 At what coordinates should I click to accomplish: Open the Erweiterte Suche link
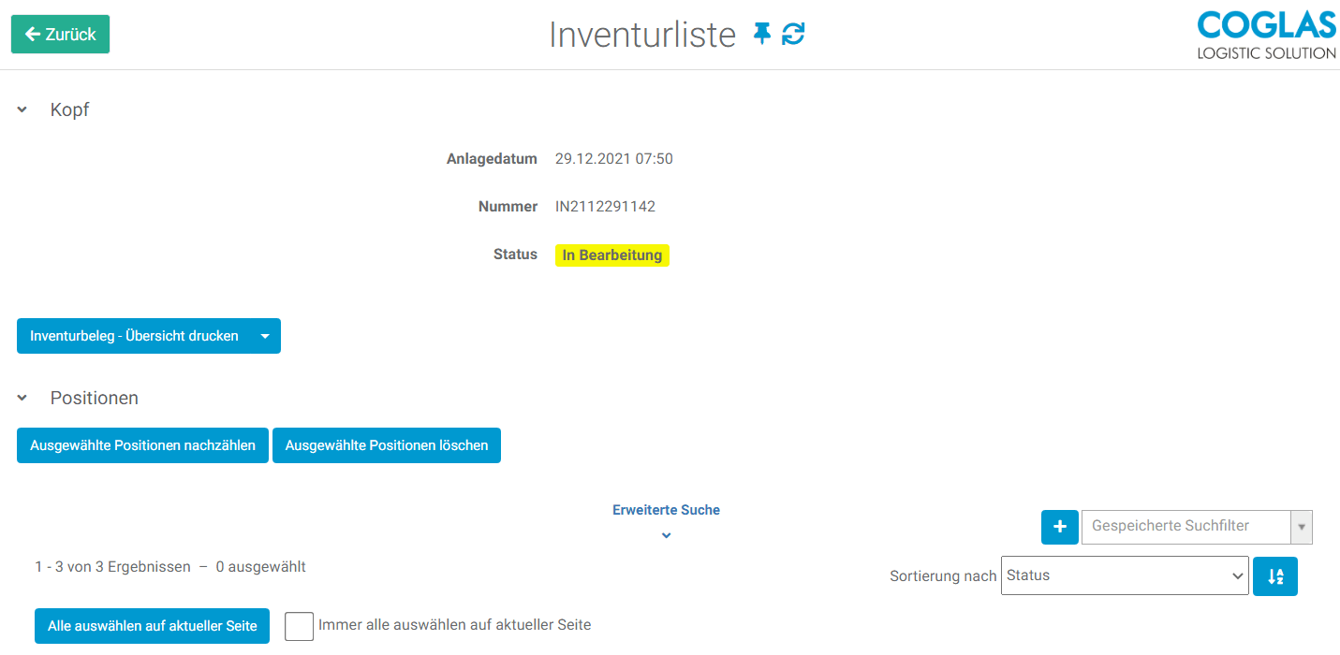pos(666,510)
